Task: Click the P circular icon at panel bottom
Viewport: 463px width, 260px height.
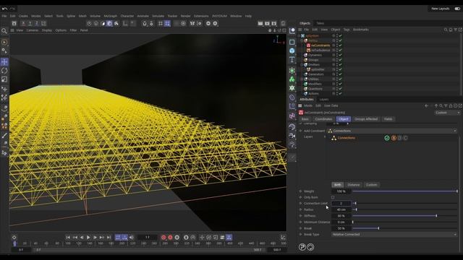Action: (x=302, y=247)
